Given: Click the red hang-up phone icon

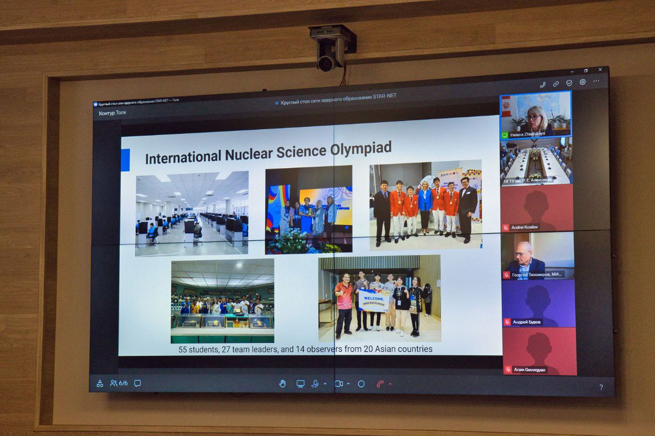Looking at the screenshot, I should coord(380,384).
